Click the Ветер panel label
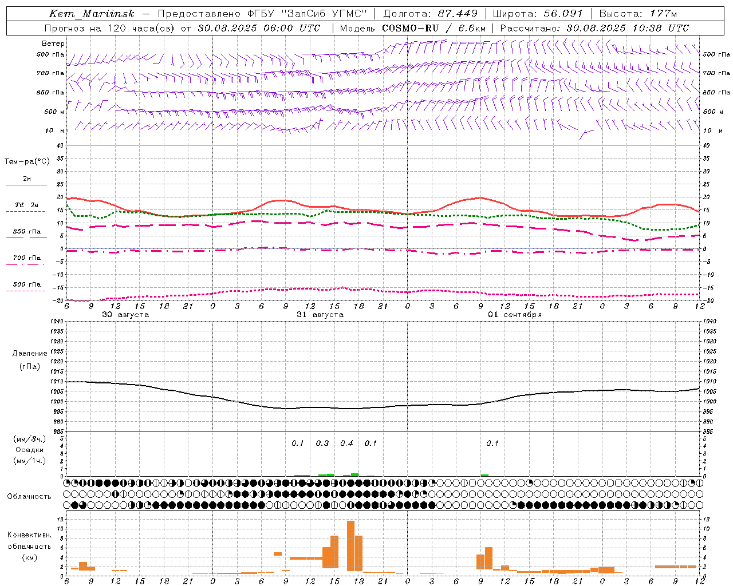 point(53,43)
